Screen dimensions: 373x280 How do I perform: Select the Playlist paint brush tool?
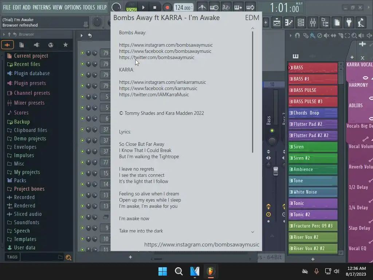coord(313,36)
